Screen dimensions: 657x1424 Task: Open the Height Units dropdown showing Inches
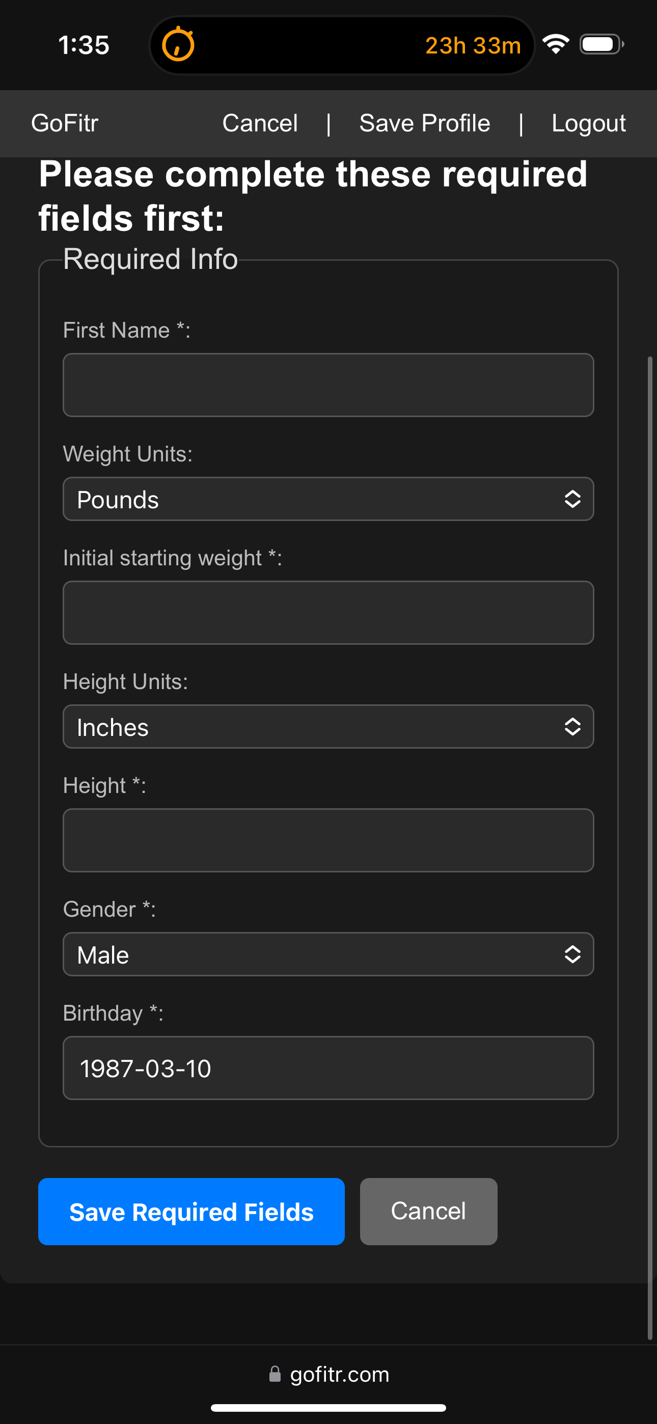[328, 726]
